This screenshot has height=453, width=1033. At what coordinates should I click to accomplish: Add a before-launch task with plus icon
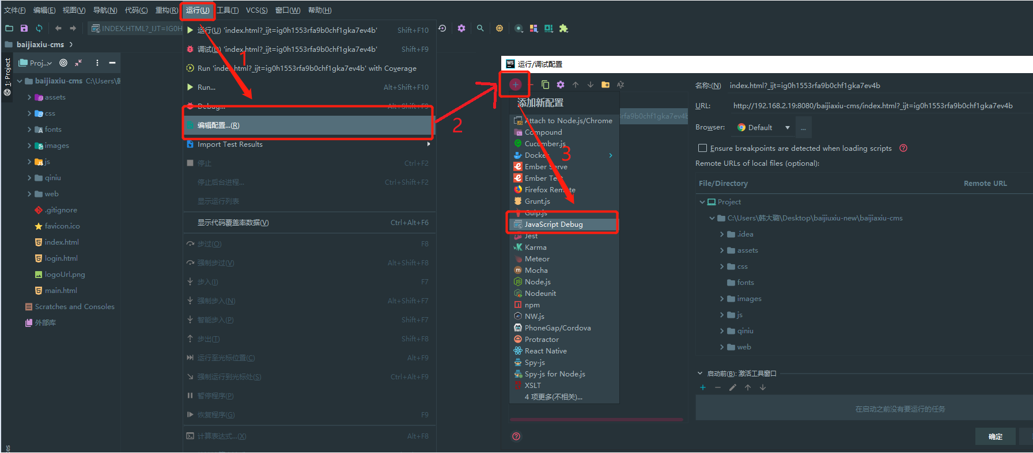(703, 387)
